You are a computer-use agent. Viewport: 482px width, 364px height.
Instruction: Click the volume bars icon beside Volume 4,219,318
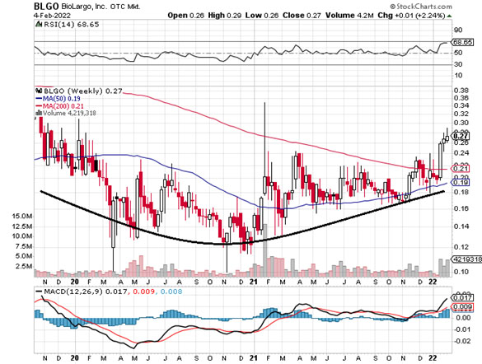pos(39,113)
